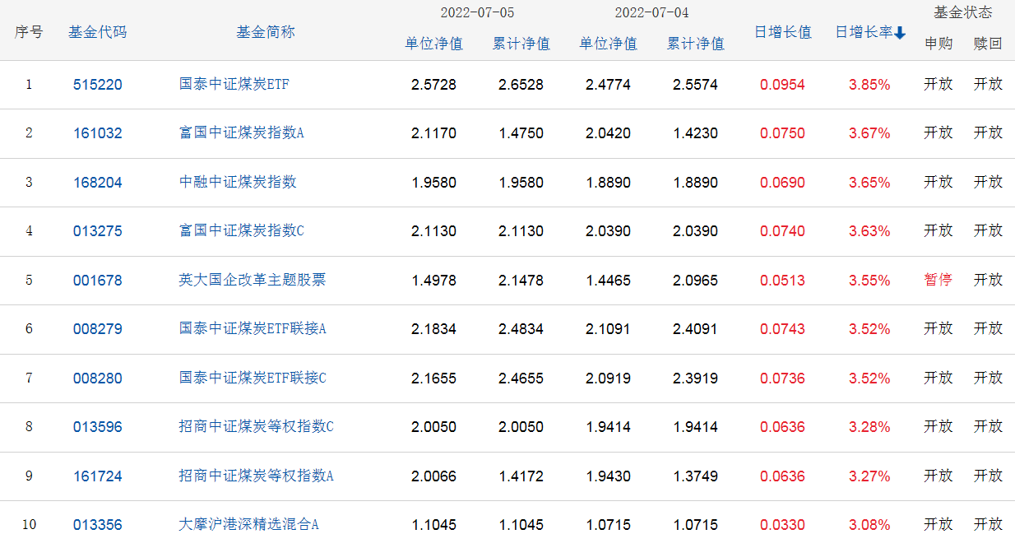1015x548 pixels.
Task: Open fund code 161724 link
Action: point(97,476)
